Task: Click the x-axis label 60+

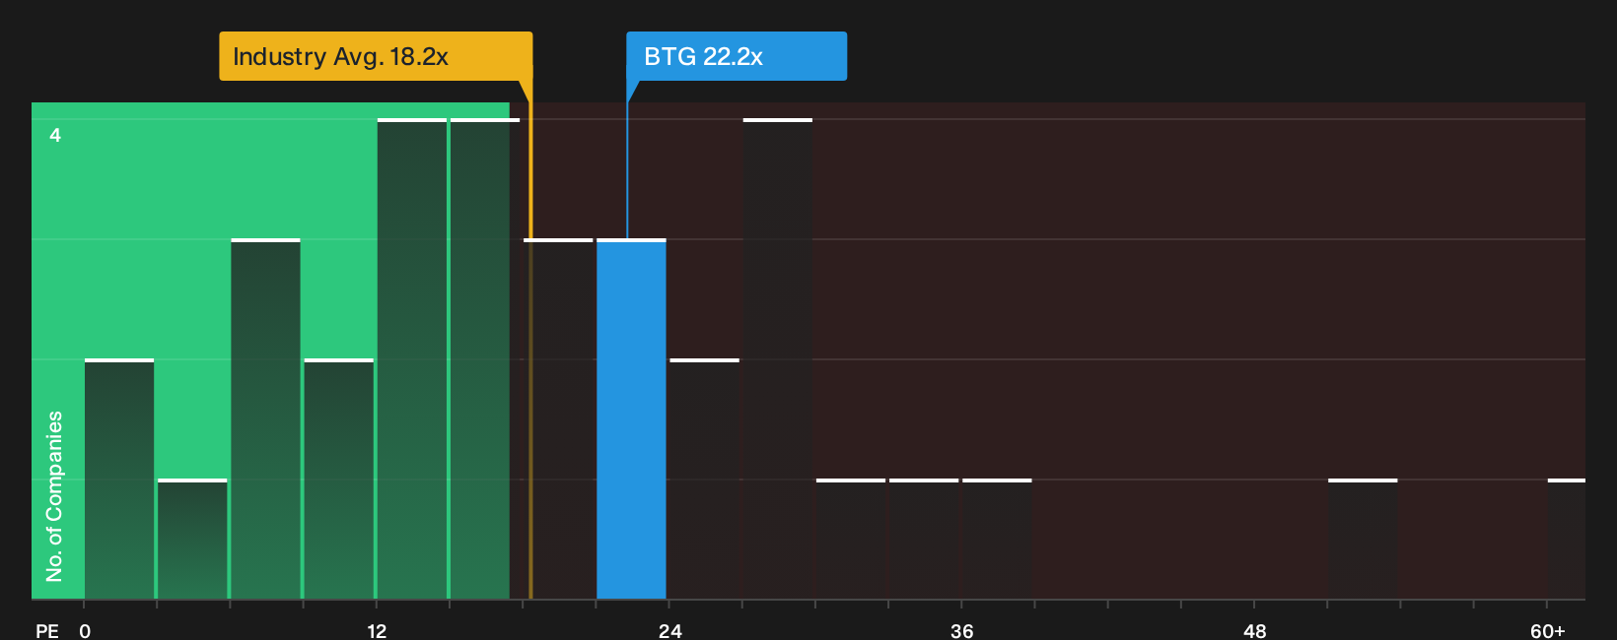Action: 1548,630
